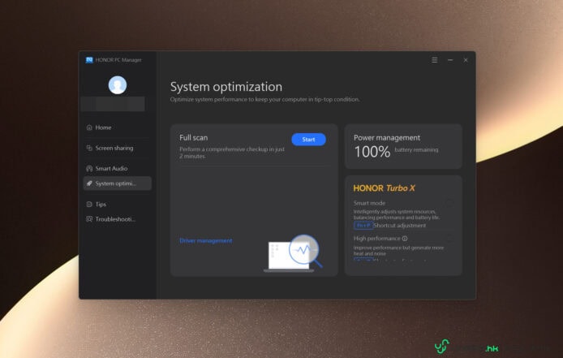The width and height of the screenshot is (563, 358).
Task: Open the hamburger menu in title bar
Action: point(435,60)
